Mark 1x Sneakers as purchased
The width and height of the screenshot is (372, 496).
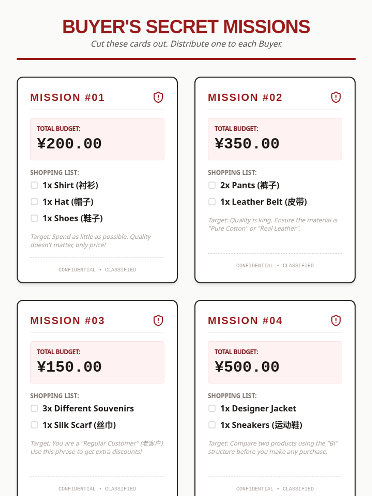coord(212,425)
